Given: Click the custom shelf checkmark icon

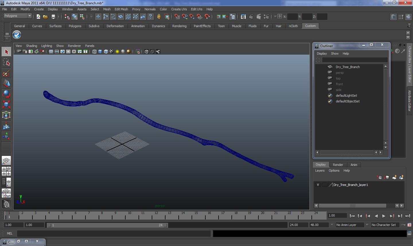Looking at the screenshot, I should tap(17, 35).
